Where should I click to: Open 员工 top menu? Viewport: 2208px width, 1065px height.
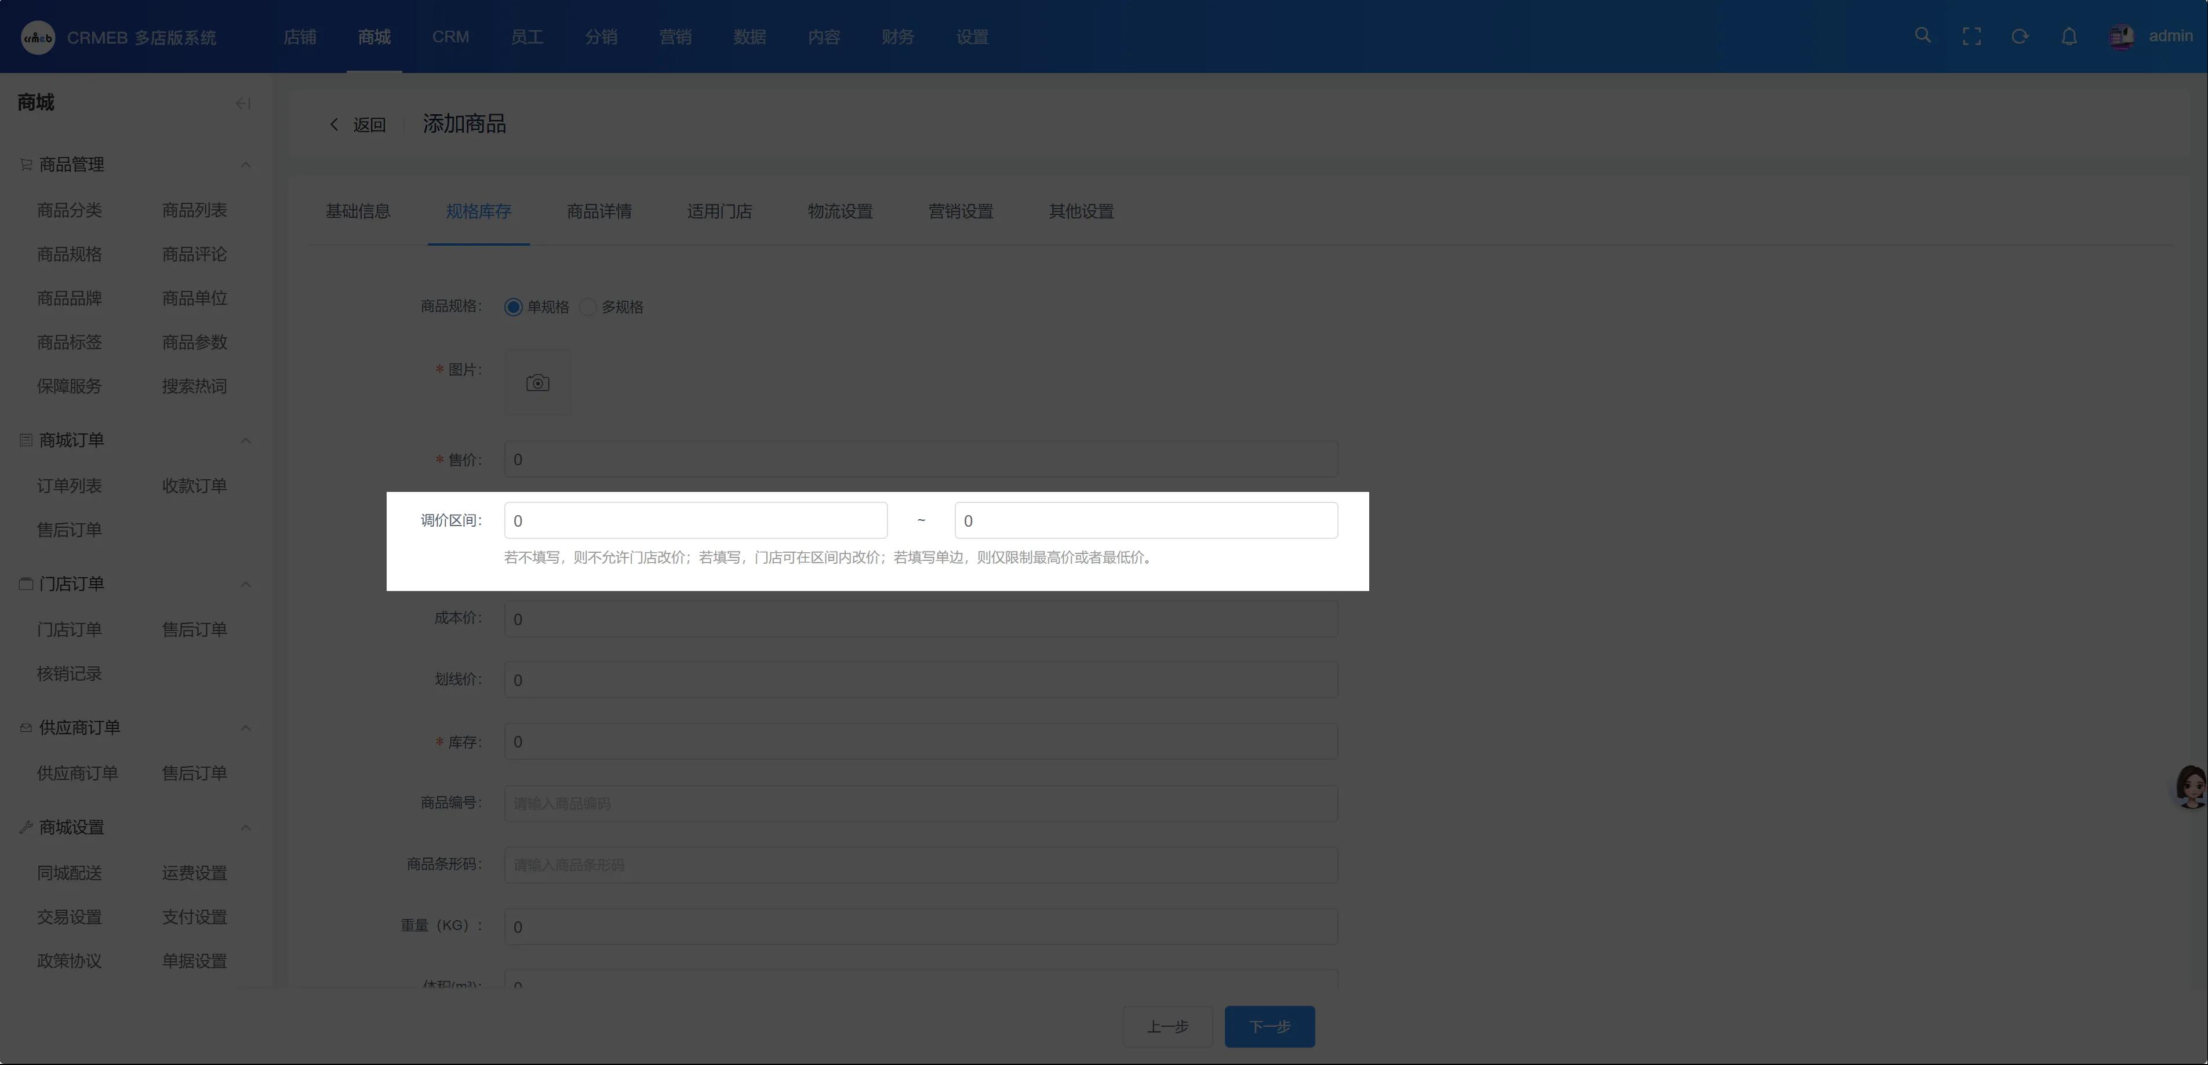[526, 37]
